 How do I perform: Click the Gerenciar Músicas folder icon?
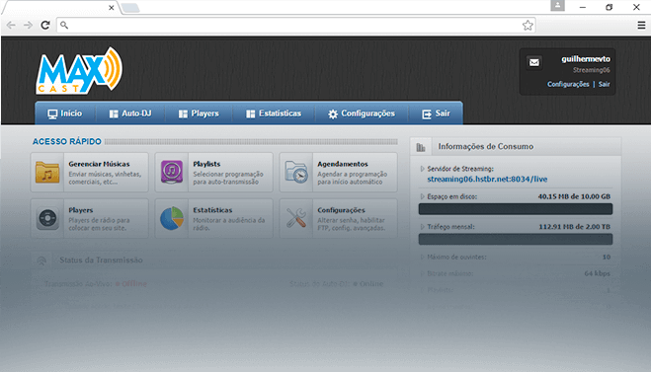(x=47, y=172)
